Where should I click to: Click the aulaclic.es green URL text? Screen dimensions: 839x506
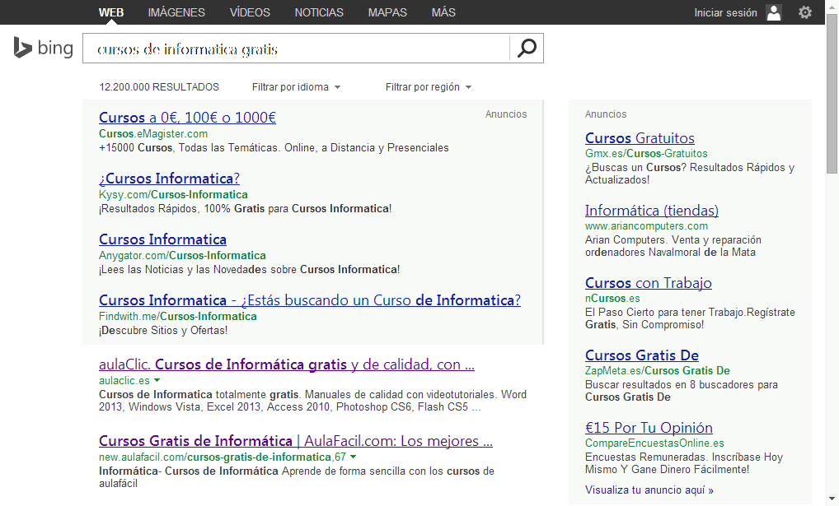[124, 380]
